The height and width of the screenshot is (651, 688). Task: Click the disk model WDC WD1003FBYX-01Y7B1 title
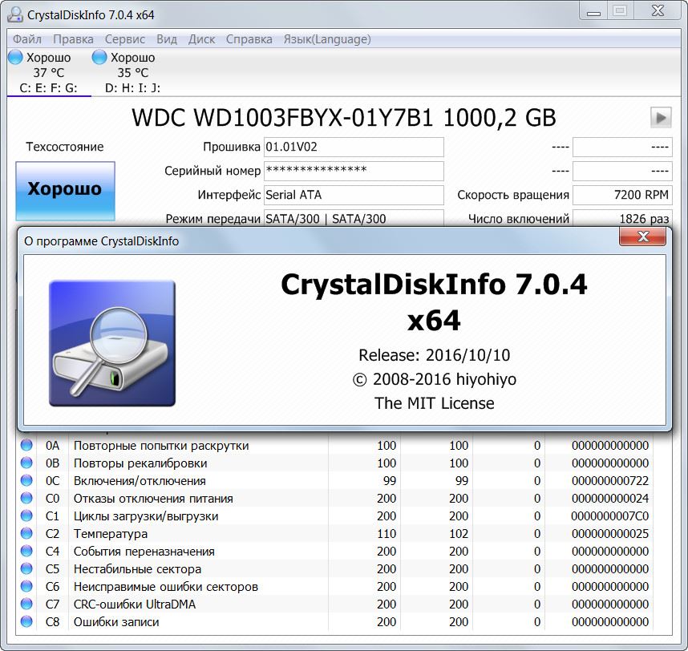pyautogui.click(x=344, y=118)
